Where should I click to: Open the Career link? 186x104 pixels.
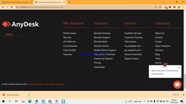pos(158,42)
